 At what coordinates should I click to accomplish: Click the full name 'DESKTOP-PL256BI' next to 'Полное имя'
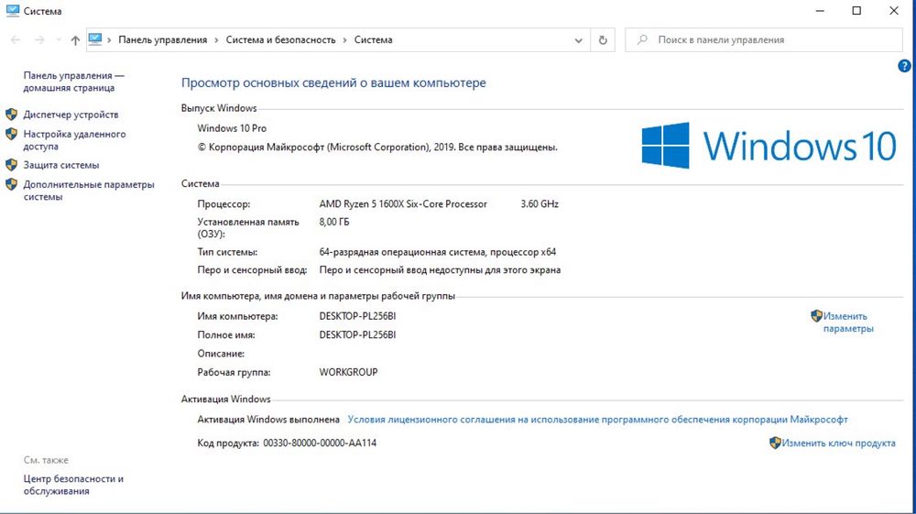pyautogui.click(x=357, y=334)
